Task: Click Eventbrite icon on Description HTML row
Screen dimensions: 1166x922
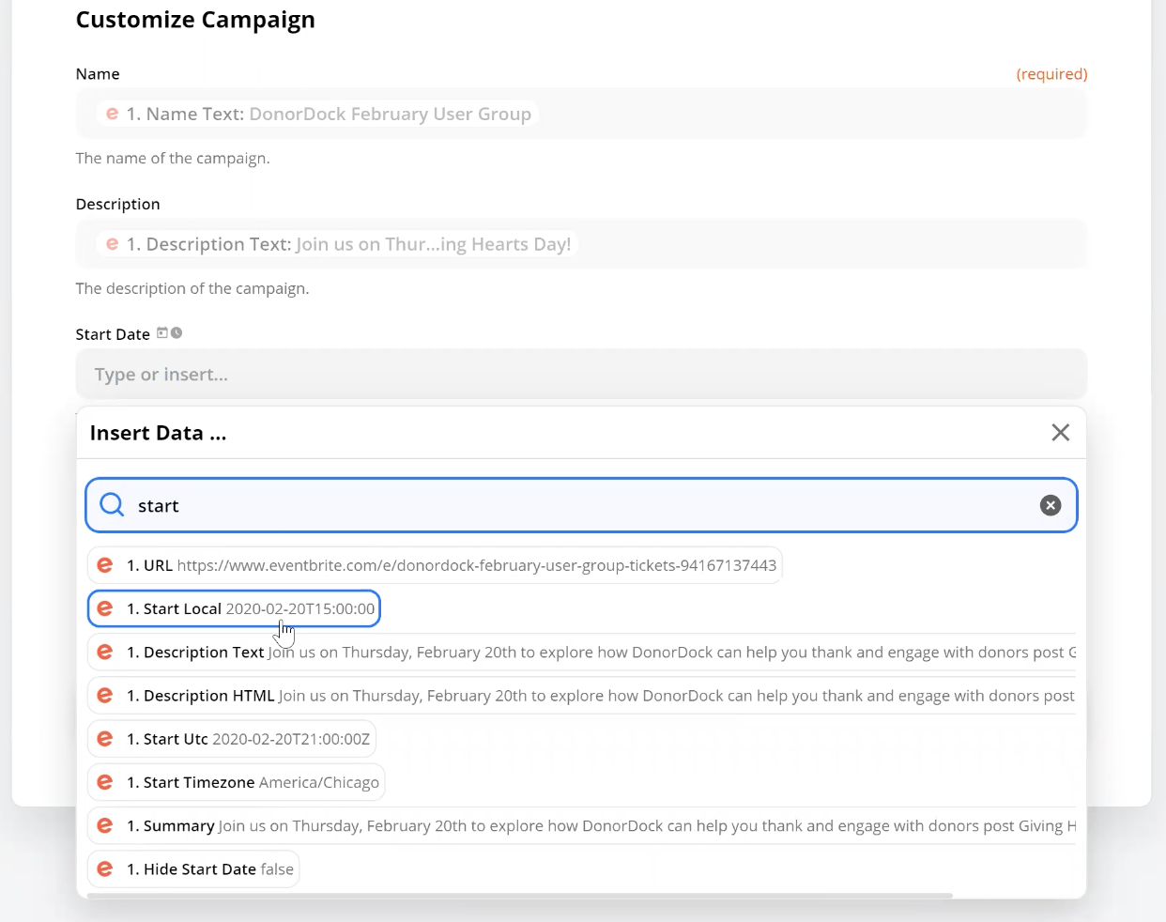Action: click(105, 696)
